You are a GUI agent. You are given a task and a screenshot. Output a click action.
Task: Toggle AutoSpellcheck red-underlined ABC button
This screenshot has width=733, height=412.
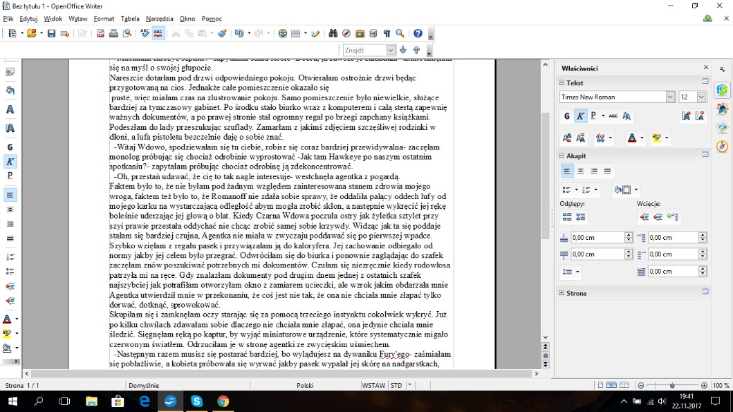158,33
